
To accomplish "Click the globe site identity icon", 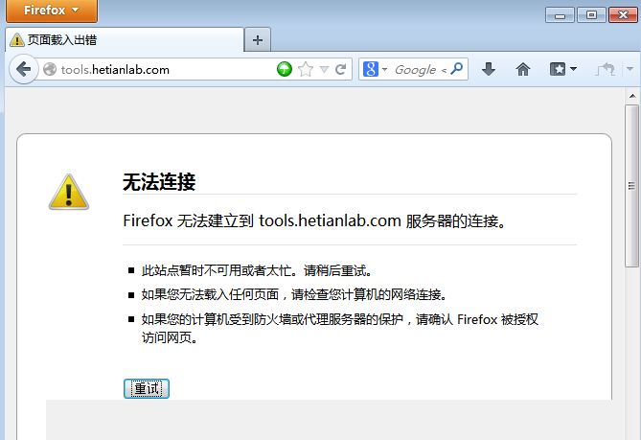I will (50, 69).
